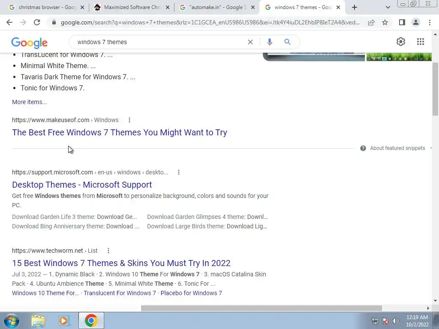Start a voice search with microphone
The image size is (439, 329).
pyautogui.click(x=269, y=42)
